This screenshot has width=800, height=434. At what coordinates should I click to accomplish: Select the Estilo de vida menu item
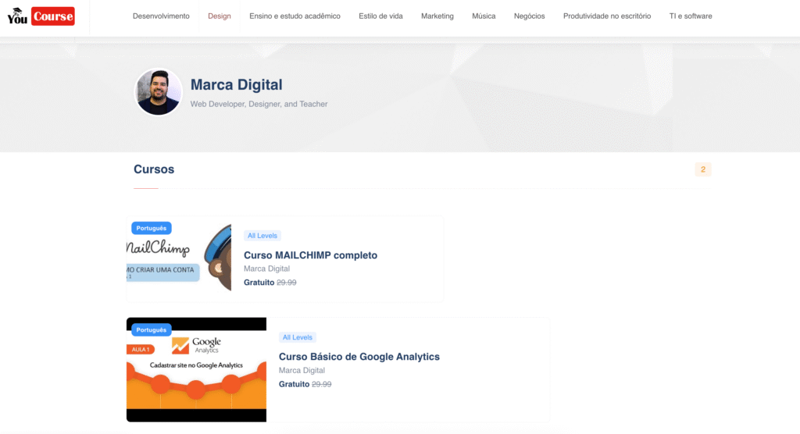tap(380, 16)
